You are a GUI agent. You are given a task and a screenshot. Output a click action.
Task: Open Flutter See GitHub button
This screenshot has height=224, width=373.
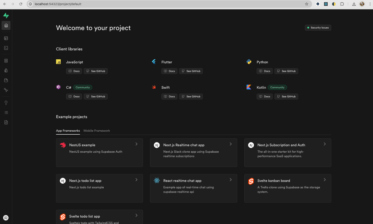click(x=191, y=71)
